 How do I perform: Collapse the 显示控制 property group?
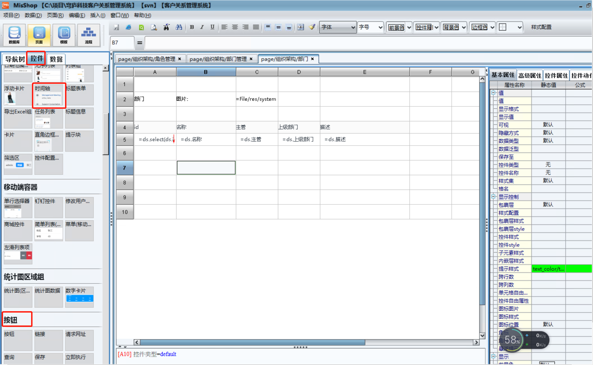(494, 197)
